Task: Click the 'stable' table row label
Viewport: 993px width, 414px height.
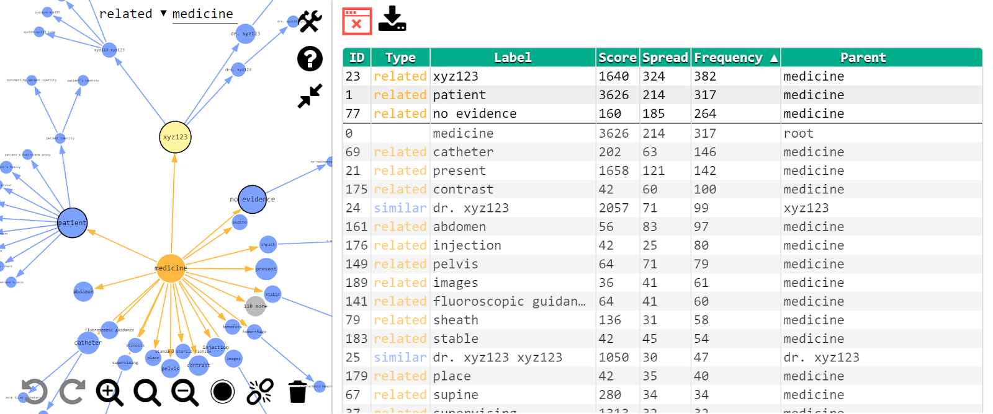Action: coord(456,338)
